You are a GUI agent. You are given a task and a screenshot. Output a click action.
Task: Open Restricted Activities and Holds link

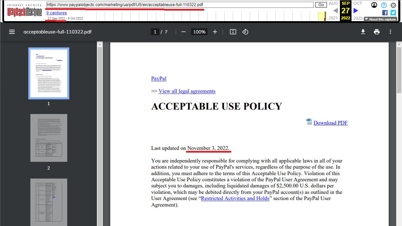point(235,198)
